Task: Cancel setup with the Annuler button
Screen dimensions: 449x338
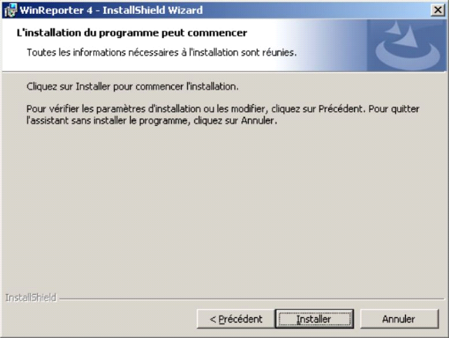Action: pyautogui.click(x=399, y=319)
